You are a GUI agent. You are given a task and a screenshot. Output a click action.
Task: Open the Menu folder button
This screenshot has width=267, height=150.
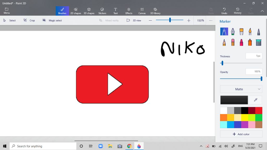click(x=7, y=11)
